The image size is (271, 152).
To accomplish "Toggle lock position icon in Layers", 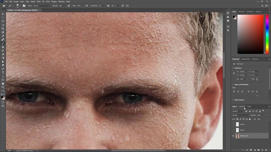I will (x=243, y=119).
